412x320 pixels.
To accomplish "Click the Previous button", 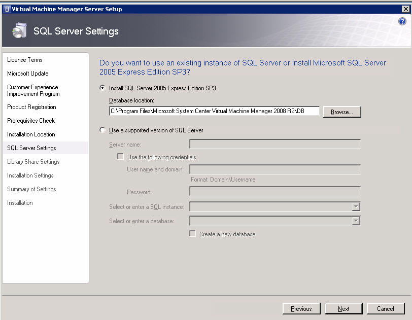I will click(301, 308).
